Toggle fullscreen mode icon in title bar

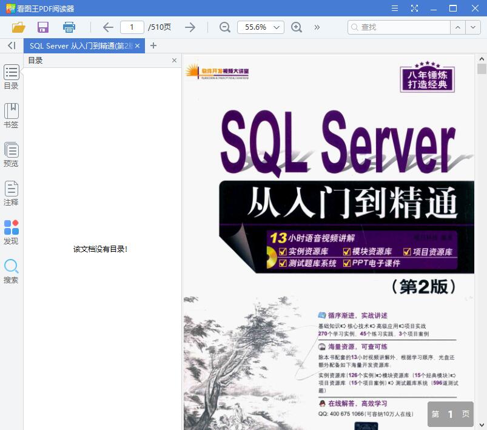pos(414,8)
